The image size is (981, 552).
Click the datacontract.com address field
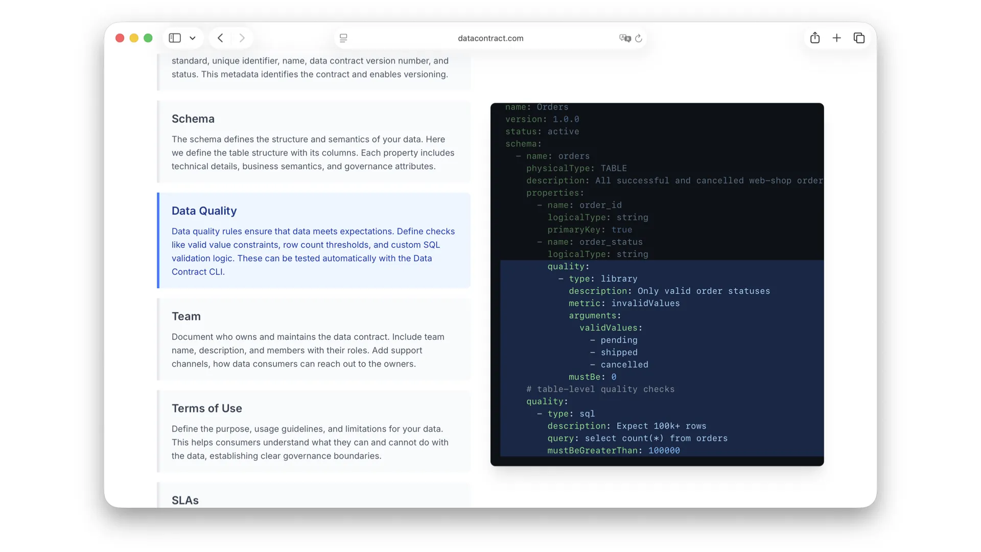click(491, 38)
